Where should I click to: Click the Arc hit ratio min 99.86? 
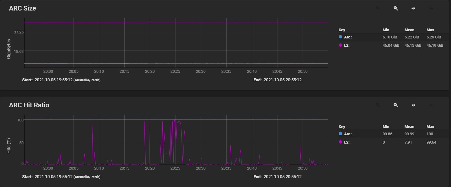pos(387,134)
